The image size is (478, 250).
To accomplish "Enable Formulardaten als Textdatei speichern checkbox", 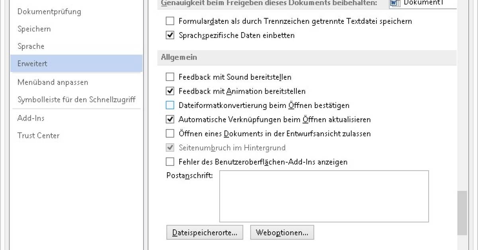I will click(170, 21).
